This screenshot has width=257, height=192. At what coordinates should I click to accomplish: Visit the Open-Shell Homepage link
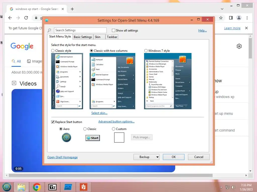(x=62, y=157)
